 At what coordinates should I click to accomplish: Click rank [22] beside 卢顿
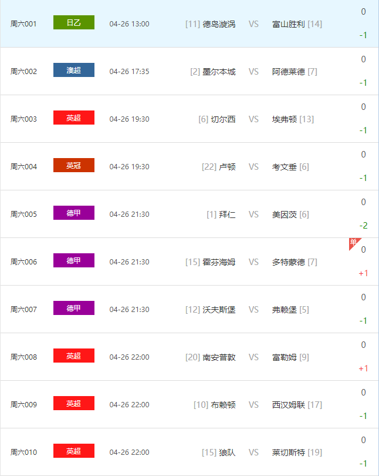click(209, 167)
